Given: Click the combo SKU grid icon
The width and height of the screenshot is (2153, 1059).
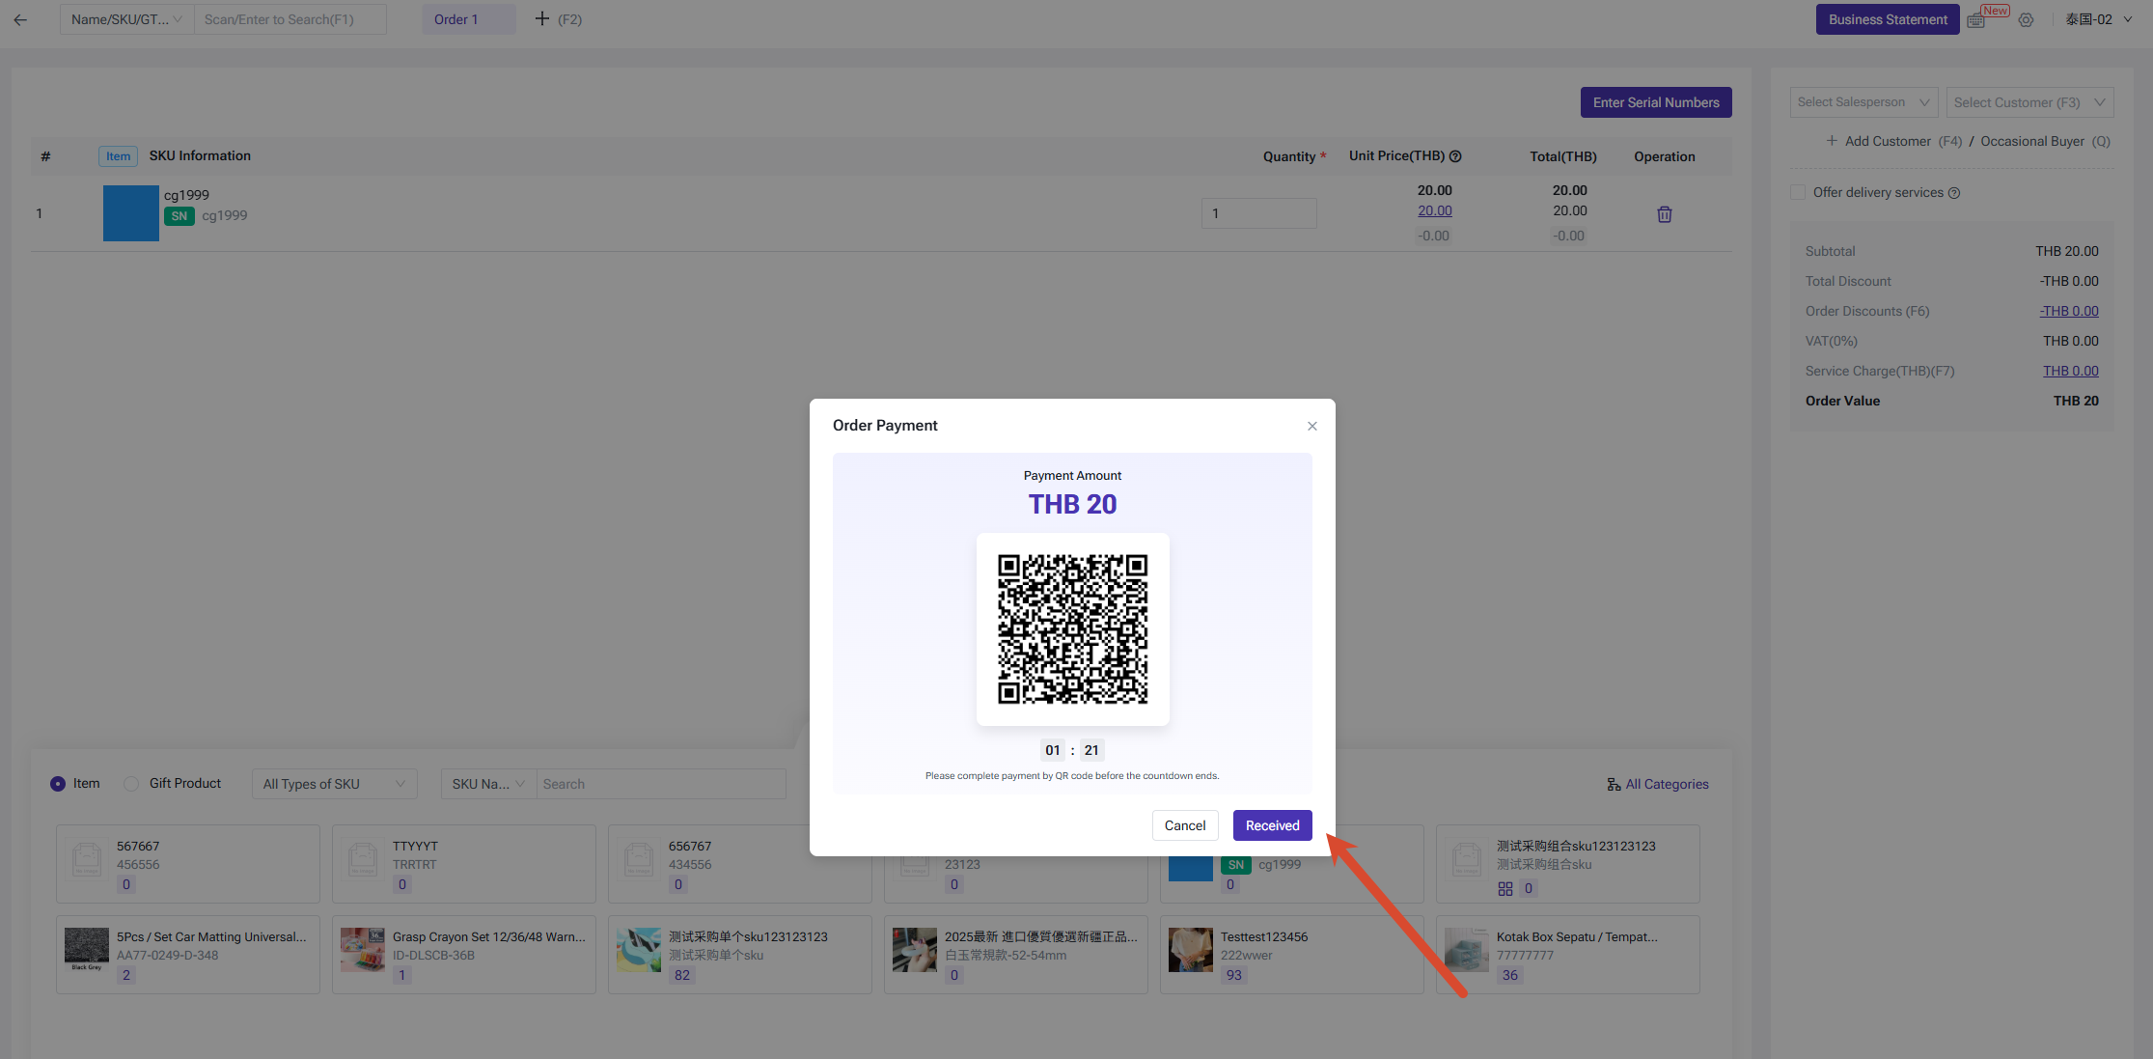Looking at the screenshot, I should (1505, 888).
